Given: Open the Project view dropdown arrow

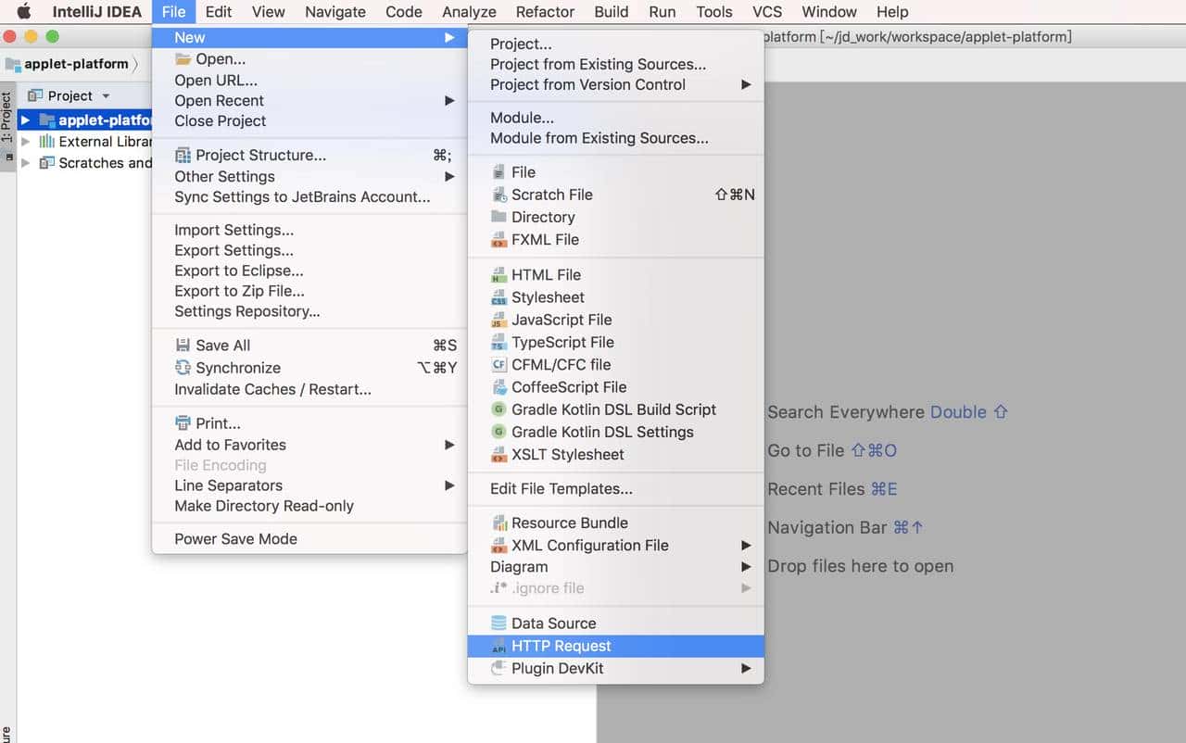Looking at the screenshot, I should click(x=106, y=96).
